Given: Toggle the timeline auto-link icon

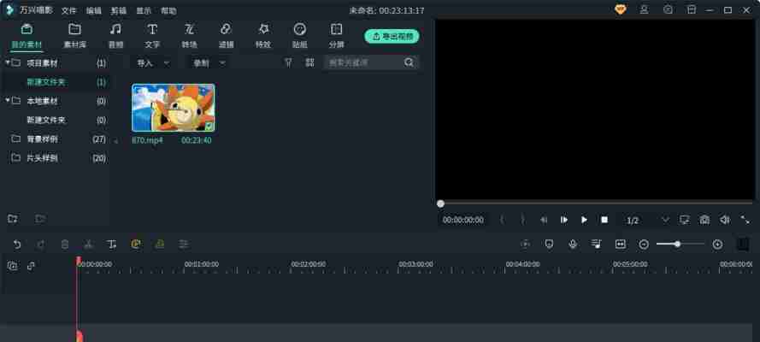Looking at the screenshot, I should pos(31,266).
